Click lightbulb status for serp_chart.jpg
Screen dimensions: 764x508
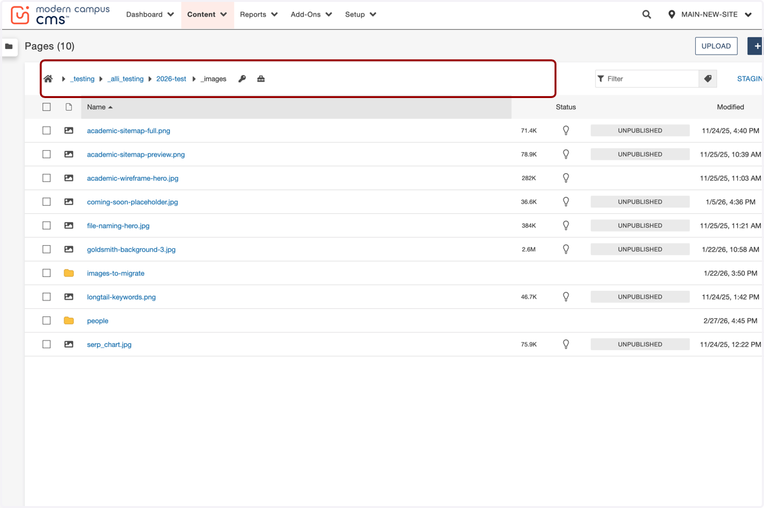566,344
